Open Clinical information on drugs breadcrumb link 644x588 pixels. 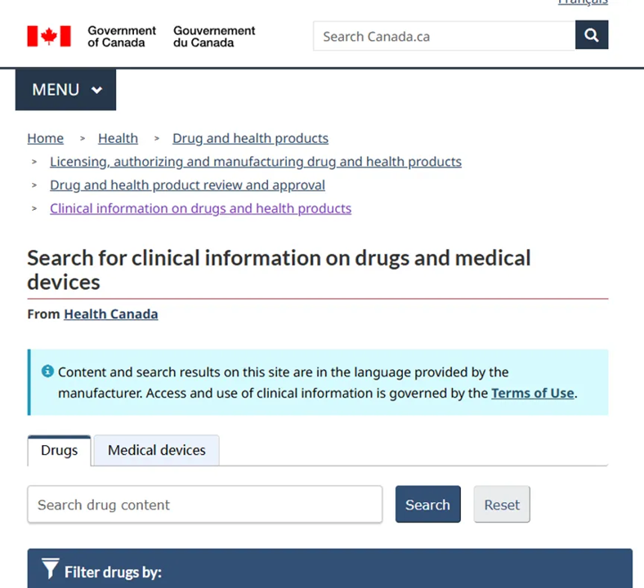tap(201, 208)
